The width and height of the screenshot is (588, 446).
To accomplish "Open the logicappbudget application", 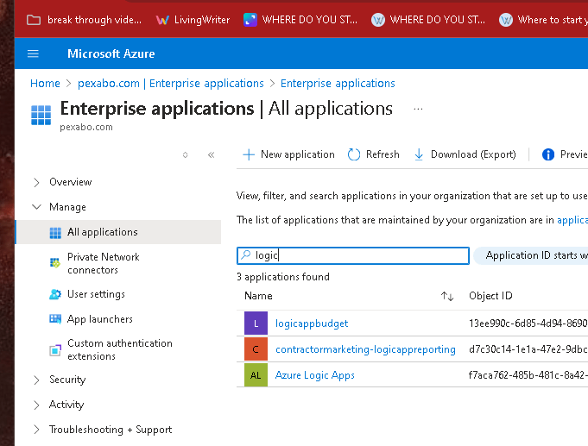I will pyautogui.click(x=312, y=324).
